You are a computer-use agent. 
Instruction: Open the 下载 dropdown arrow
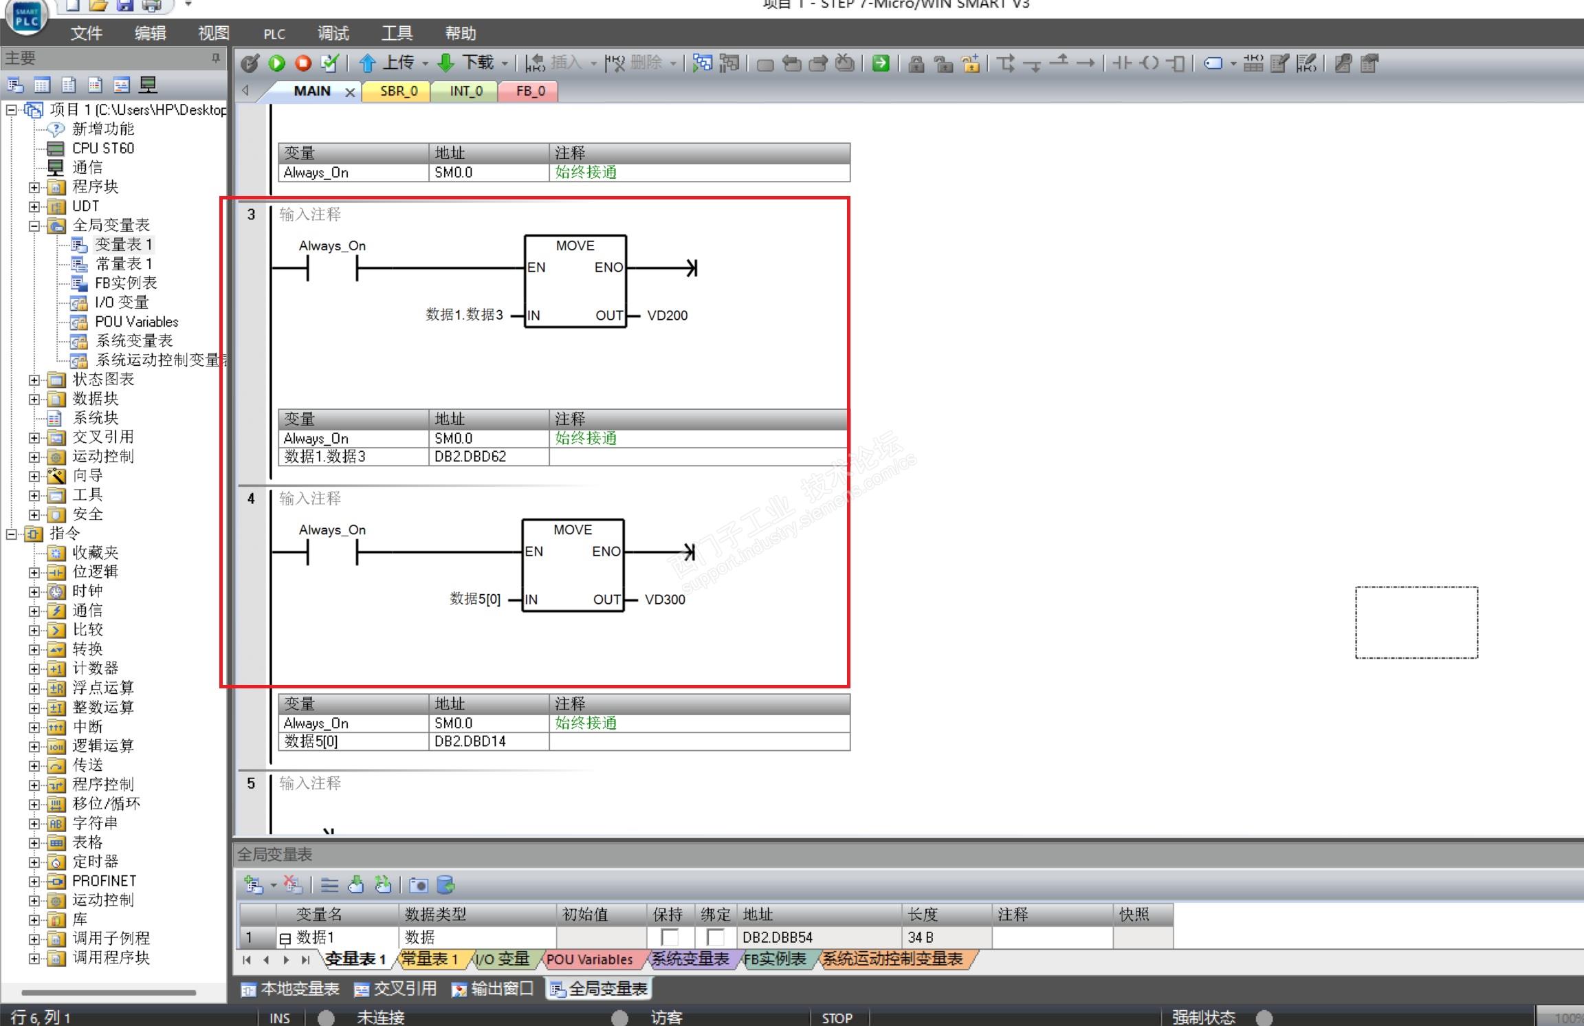[505, 64]
